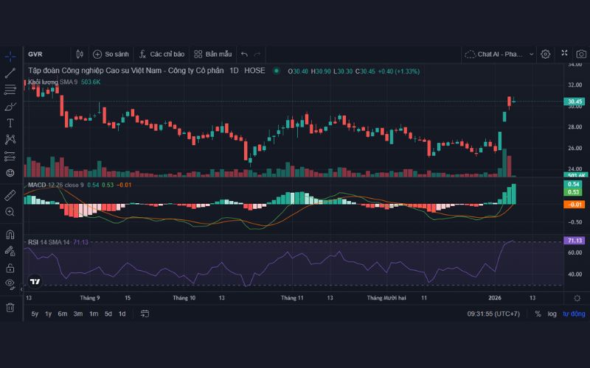This screenshot has width=590, height=368.
Task: Activate the ruler measure tool
Action: click(x=10, y=195)
